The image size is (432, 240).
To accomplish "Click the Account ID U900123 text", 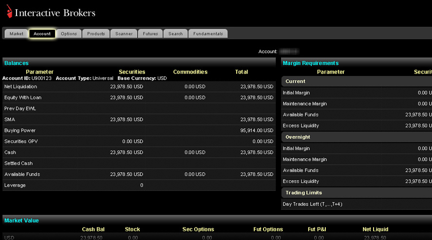I will click(x=27, y=78).
